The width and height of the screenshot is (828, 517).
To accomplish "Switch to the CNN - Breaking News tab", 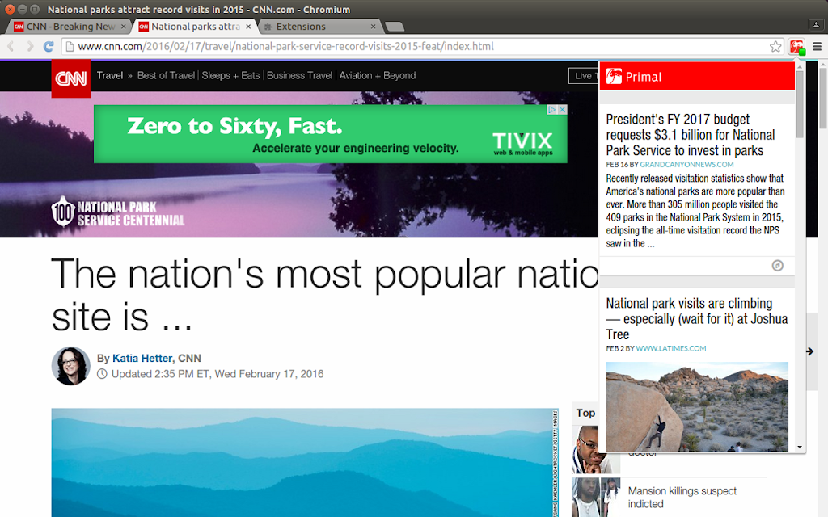I will coord(70,27).
